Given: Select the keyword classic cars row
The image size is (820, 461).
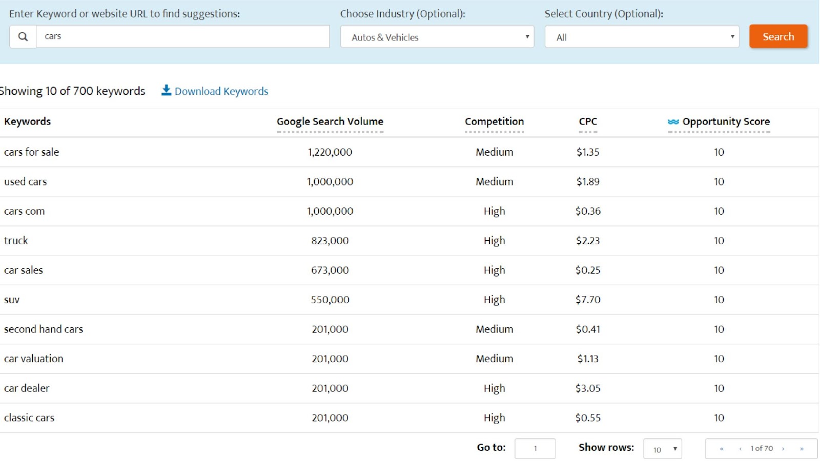Looking at the screenshot, I should click(29, 417).
